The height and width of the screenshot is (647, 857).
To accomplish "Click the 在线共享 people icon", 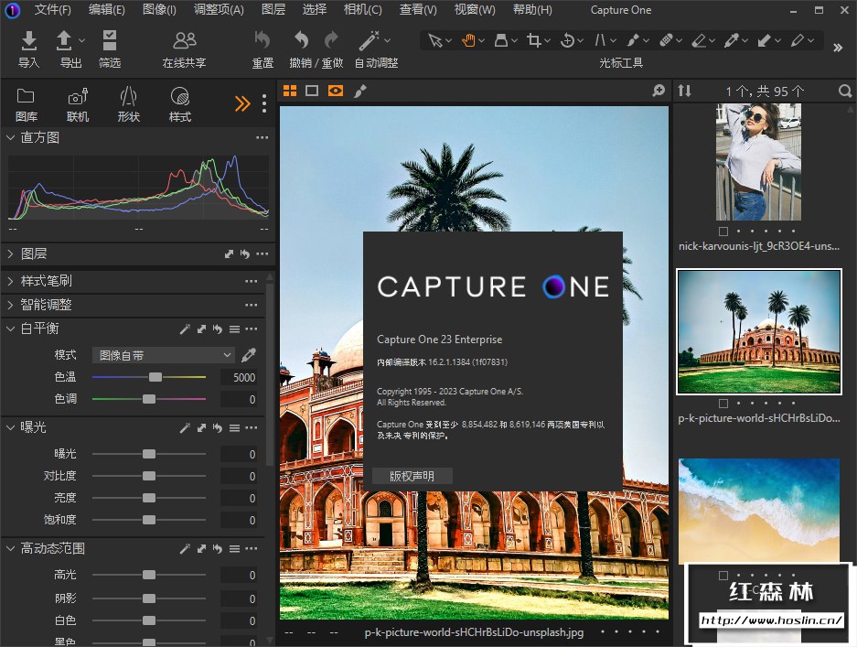I will [x=185, y=41].
